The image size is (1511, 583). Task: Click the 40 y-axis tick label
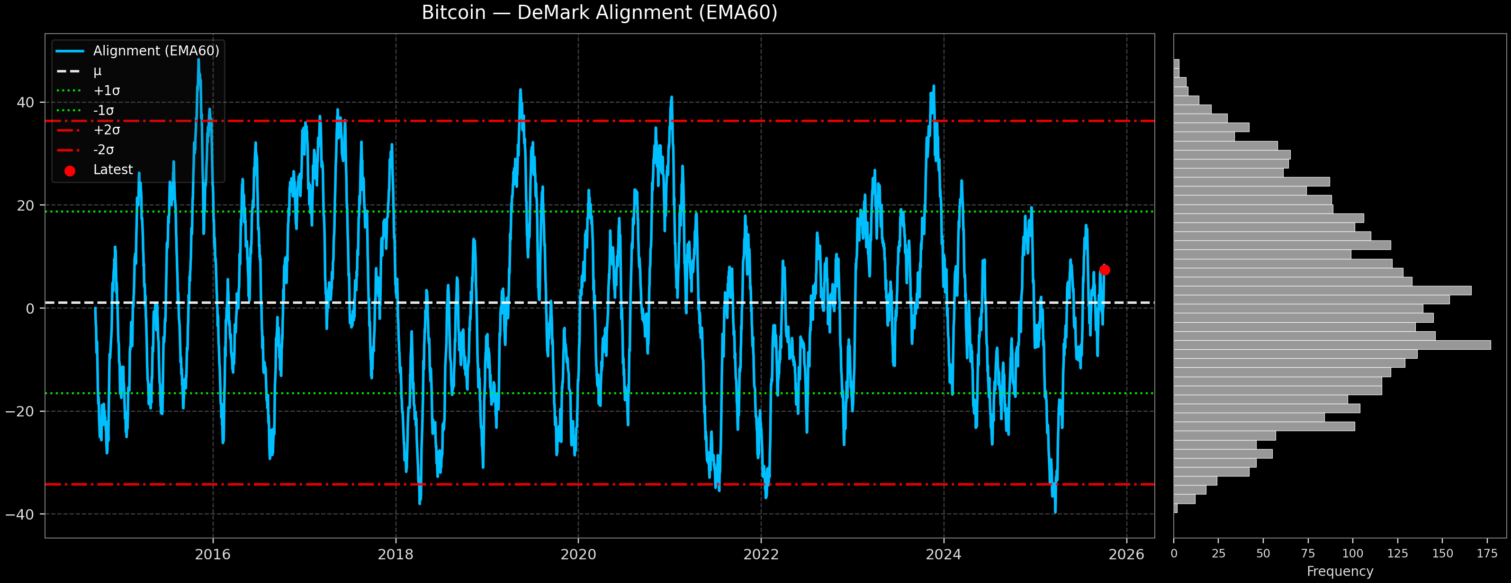[x=26, y=103]
